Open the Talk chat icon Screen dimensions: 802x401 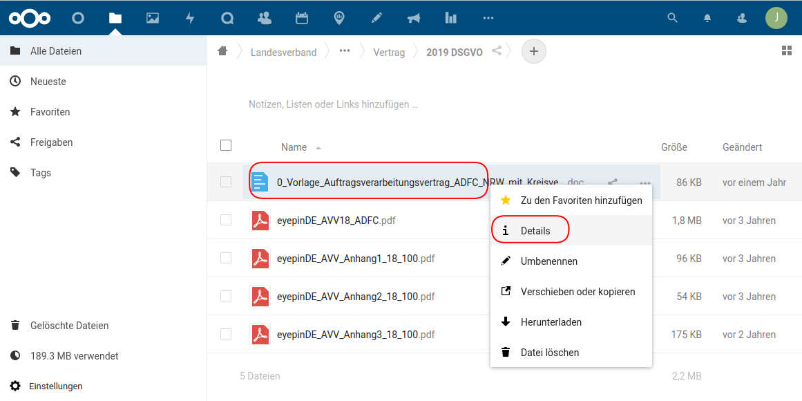click(227, 18)
